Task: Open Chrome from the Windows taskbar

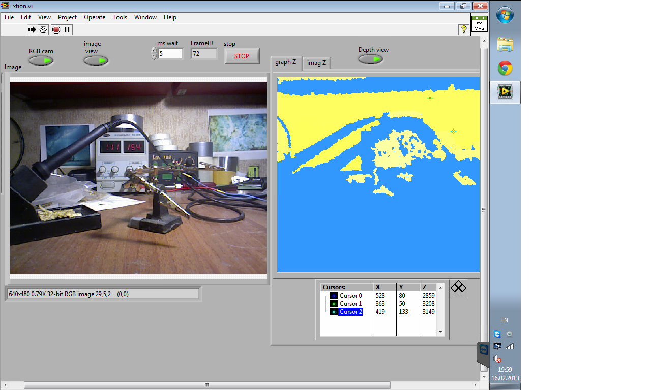Action: click(x=505, y=68)
